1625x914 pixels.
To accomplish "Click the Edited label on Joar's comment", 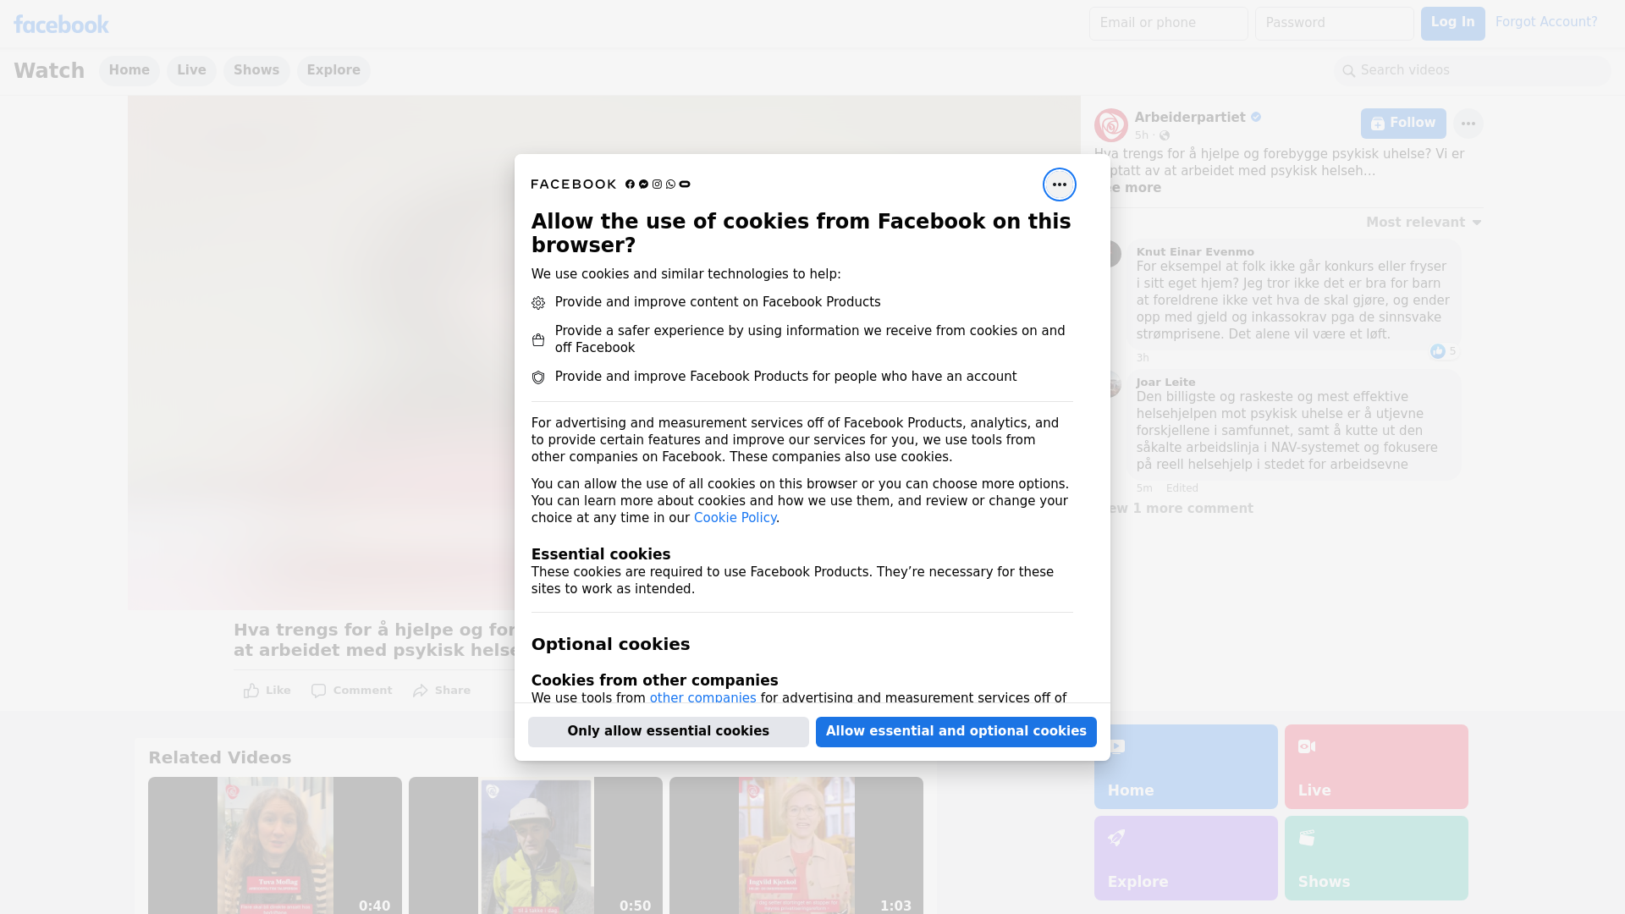I will tap(1182, 488).
